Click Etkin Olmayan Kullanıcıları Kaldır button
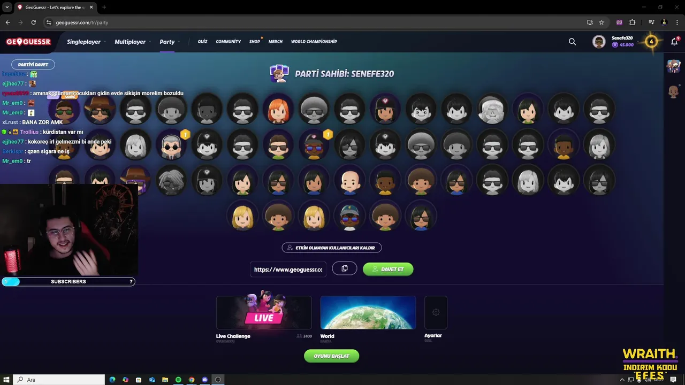Viewport: 685px width, 385px height. (x=332, y=248)
